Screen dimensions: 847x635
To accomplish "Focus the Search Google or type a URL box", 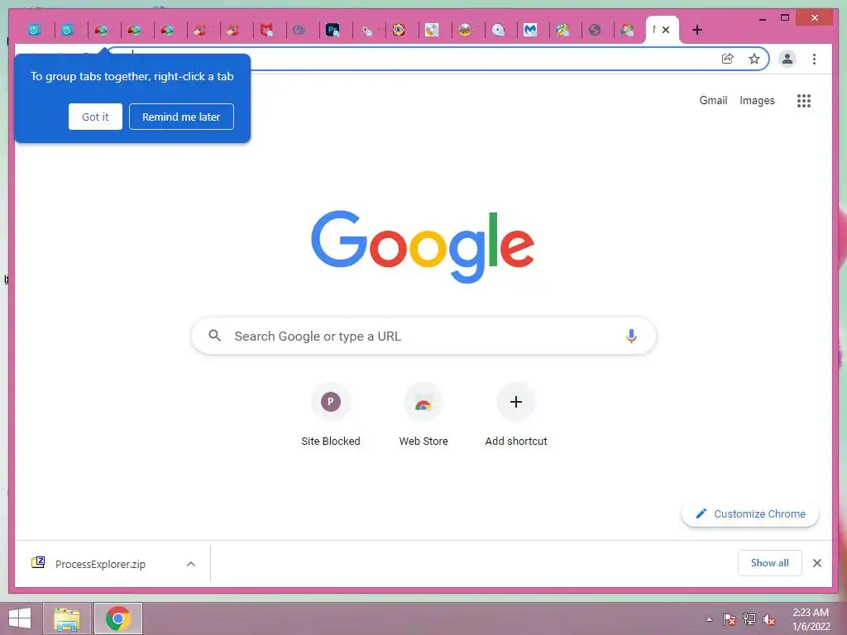I will pos(423,336).
